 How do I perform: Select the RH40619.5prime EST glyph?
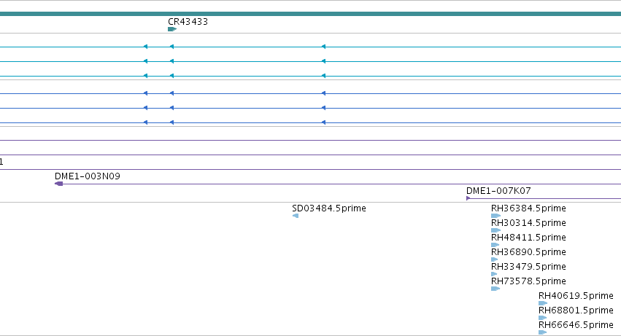point(543,303)
